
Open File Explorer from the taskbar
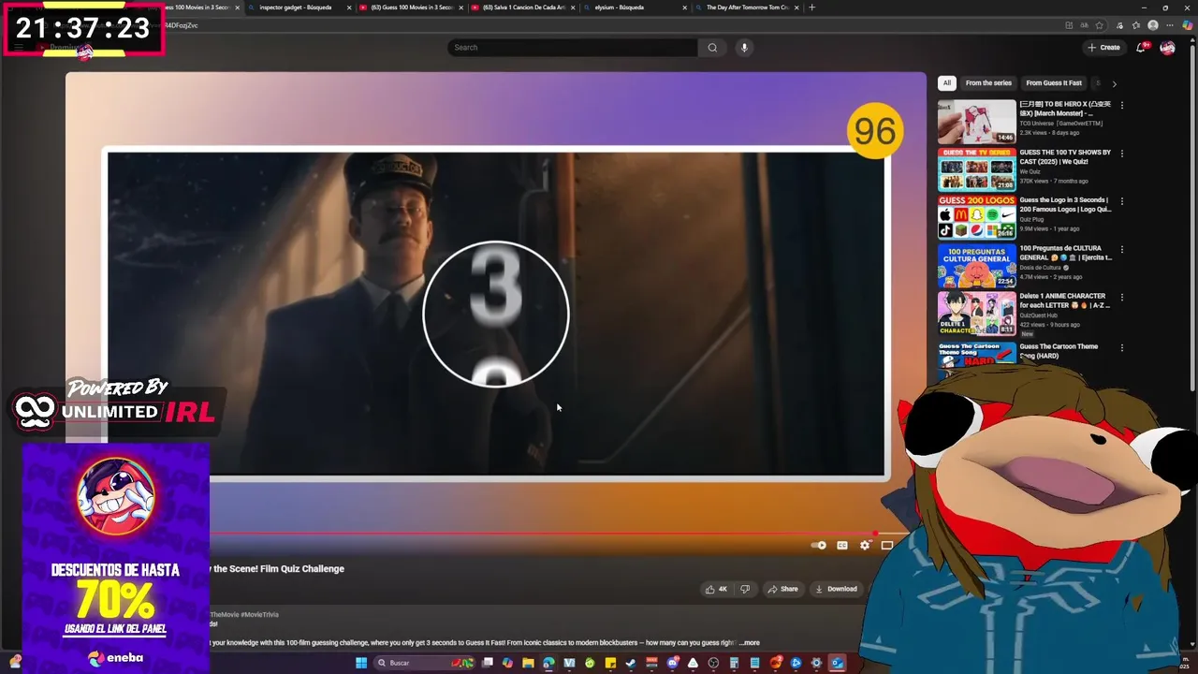coord(528,663)
